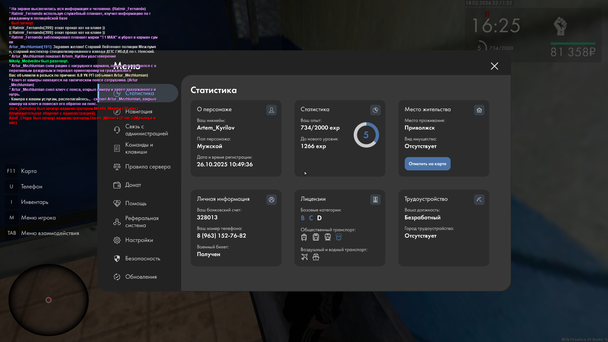The width and height of the screenshot is (608, 342).
Task: Click the document icon in Лицензии card
Action: point(375,199)
